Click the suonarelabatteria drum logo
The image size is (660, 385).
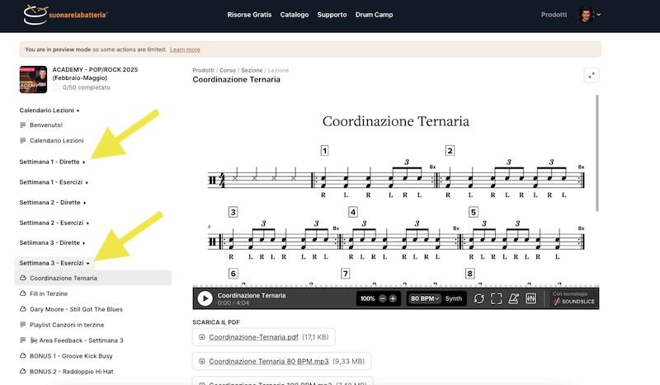coord(66,14)
